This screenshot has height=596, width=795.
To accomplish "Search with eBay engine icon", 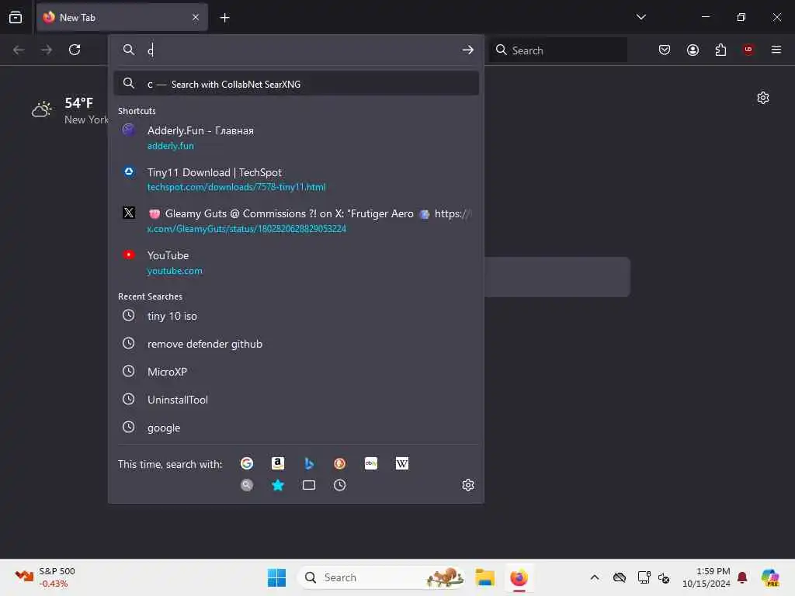I will coord(370,463).
